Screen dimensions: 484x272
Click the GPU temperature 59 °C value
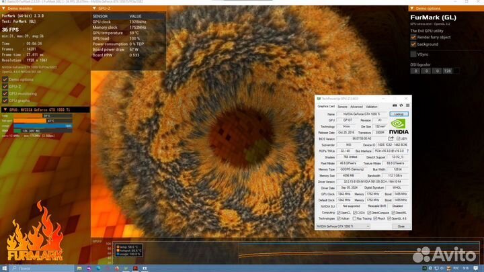pos(134,33)
